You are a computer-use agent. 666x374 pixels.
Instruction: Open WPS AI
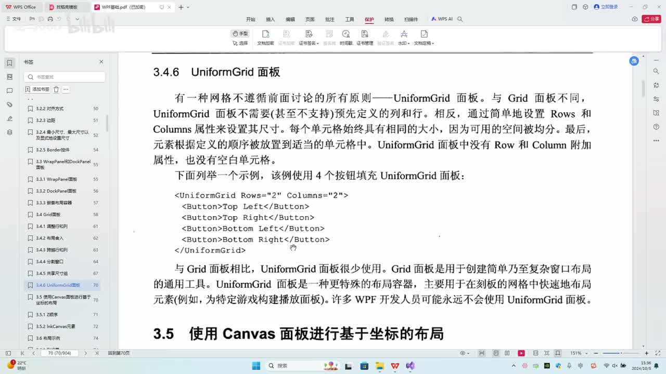click(442, 19)
